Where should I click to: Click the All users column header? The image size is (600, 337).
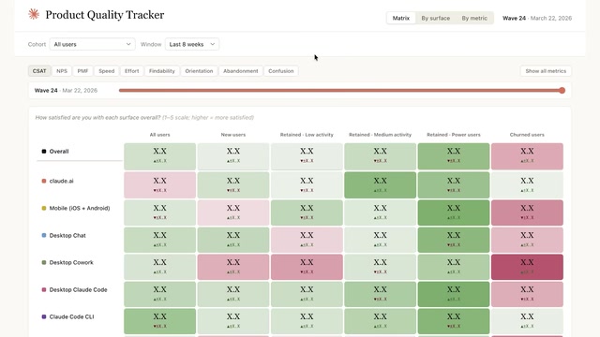(159, 135)
